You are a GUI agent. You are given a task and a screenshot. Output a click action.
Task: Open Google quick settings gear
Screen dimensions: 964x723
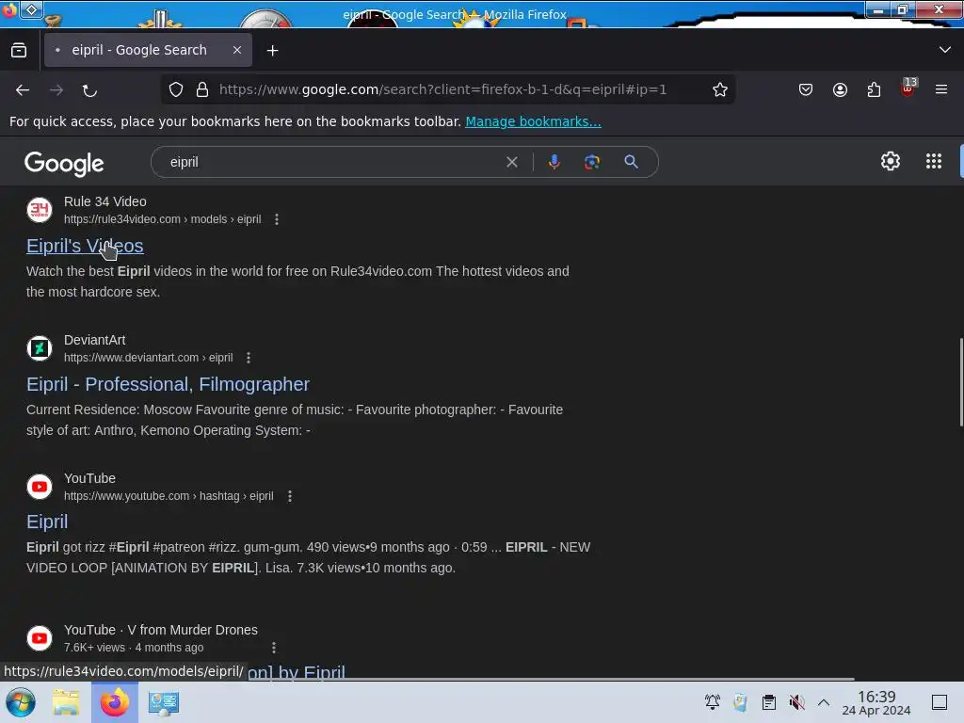891,161
